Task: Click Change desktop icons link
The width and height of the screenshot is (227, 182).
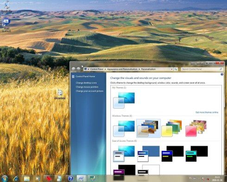Action: pyautogui.click(x=86, y=83)
